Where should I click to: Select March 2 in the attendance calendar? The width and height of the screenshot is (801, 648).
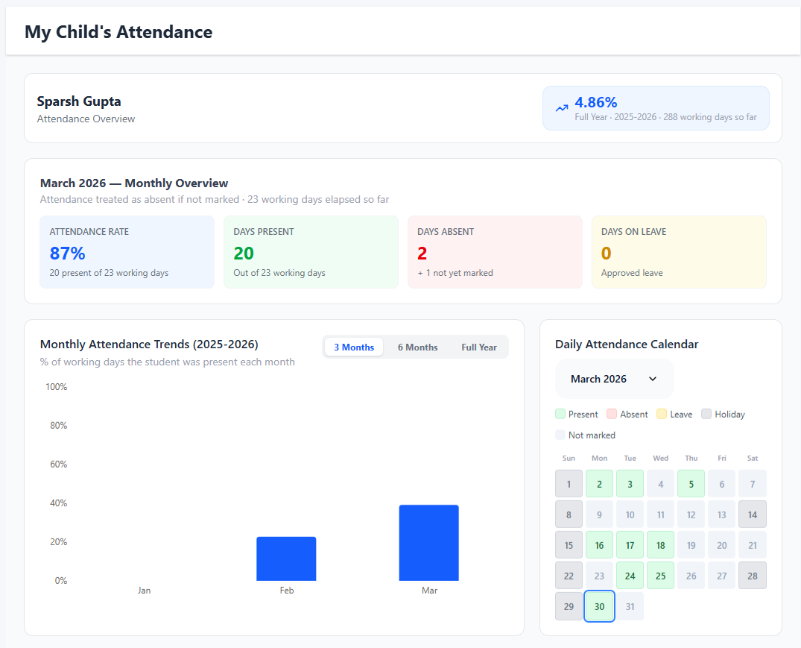[600, 484]
